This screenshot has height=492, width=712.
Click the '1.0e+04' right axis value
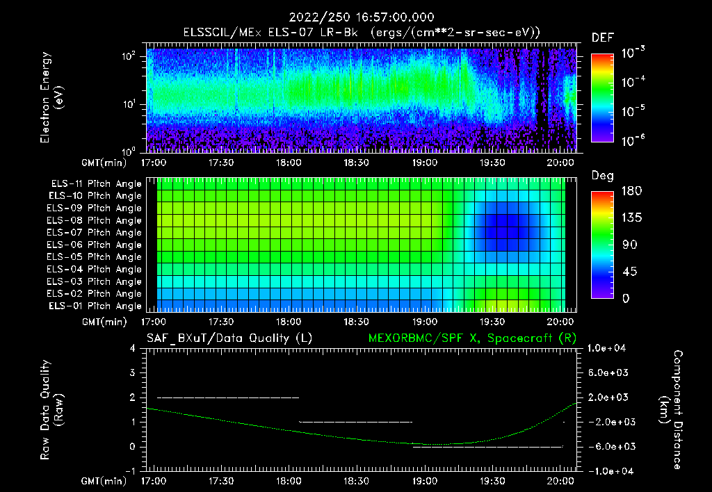607,348
